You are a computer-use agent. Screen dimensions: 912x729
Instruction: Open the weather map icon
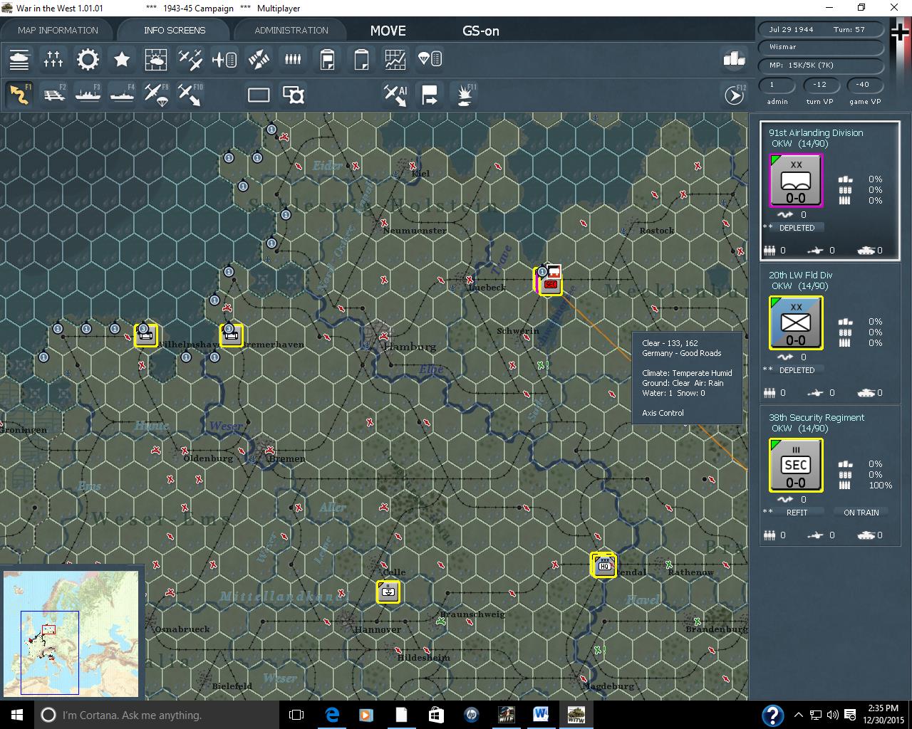(x=156, y=59)
